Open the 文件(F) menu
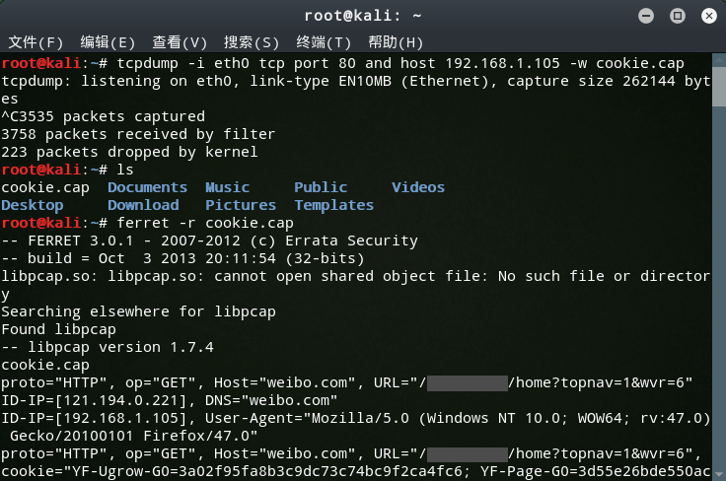This screenshot has width=726, height=481. pos(36,42)
